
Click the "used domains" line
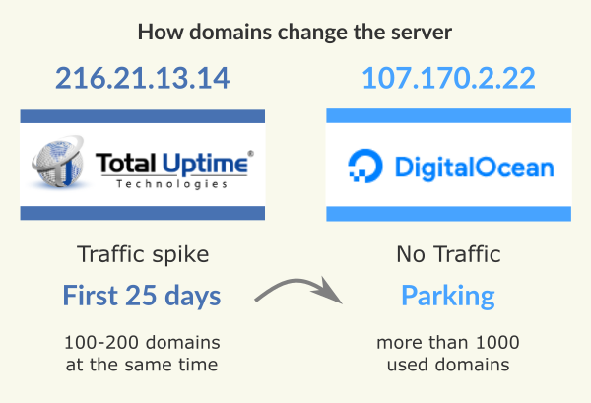click(x=448, y=365)
